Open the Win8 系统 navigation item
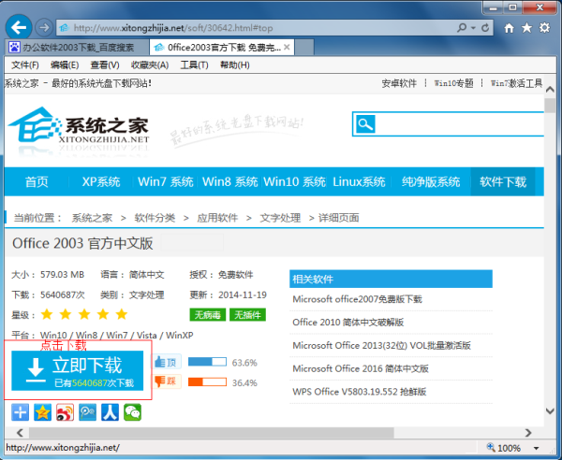Image resolution: width=562 pixels, height=460 pixels. (x=230, y=181)
